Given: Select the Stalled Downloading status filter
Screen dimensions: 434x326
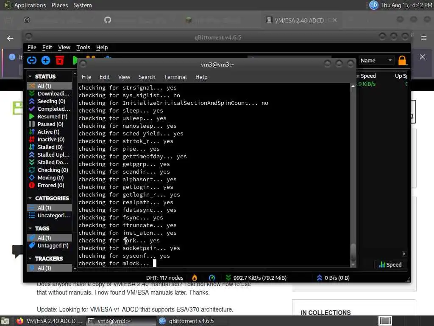Looking at the screenshot, I should click(x=50, y=162).
